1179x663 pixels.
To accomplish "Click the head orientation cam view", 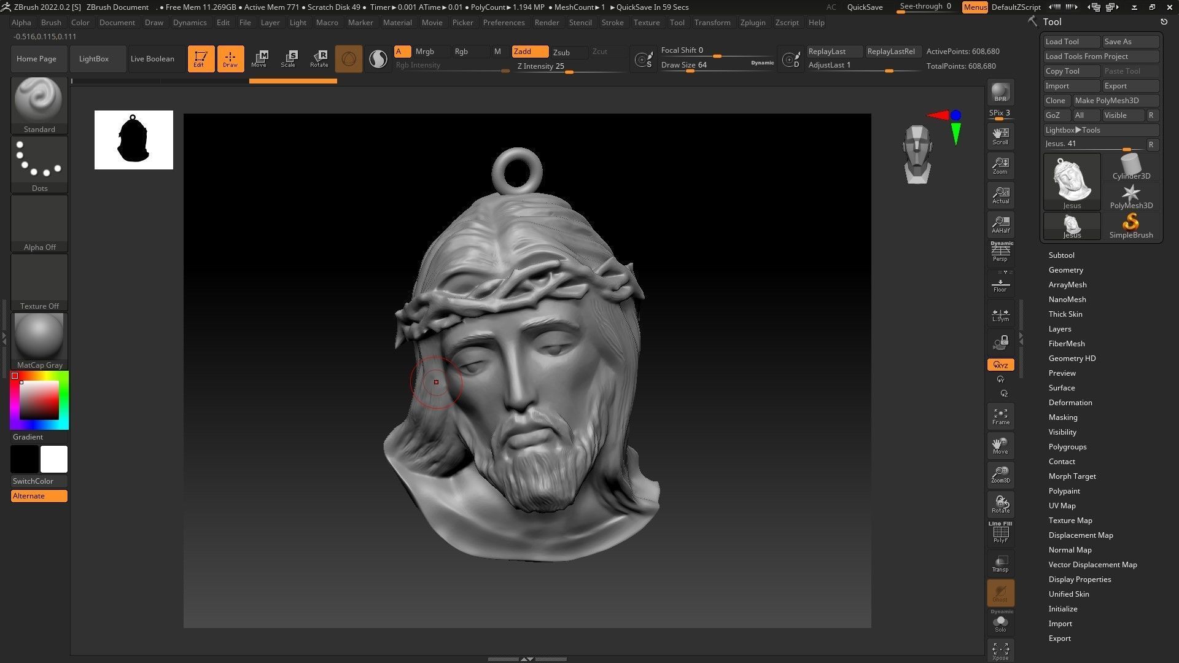I will point(917,154).
